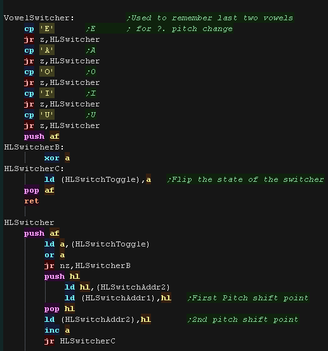Click the '2nd pitch shift point' comment

(x=243, y=319)
